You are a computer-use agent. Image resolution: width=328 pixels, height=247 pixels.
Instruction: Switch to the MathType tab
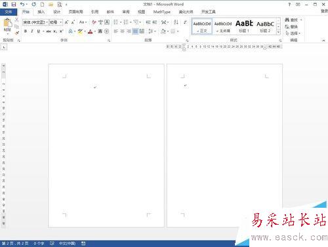162,12
